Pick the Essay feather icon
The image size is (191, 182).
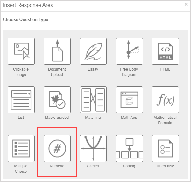(x=93, y=51)
